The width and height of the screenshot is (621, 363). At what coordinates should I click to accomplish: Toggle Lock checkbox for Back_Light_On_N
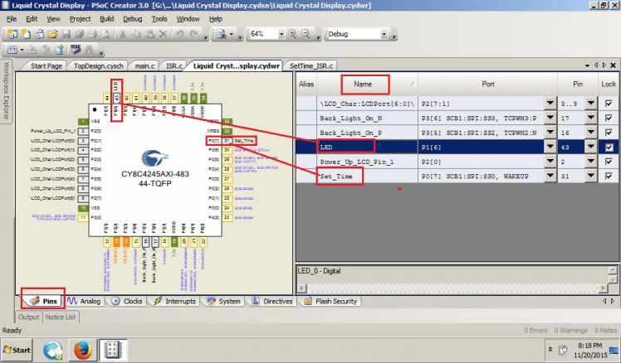click(x=609, y=118)
